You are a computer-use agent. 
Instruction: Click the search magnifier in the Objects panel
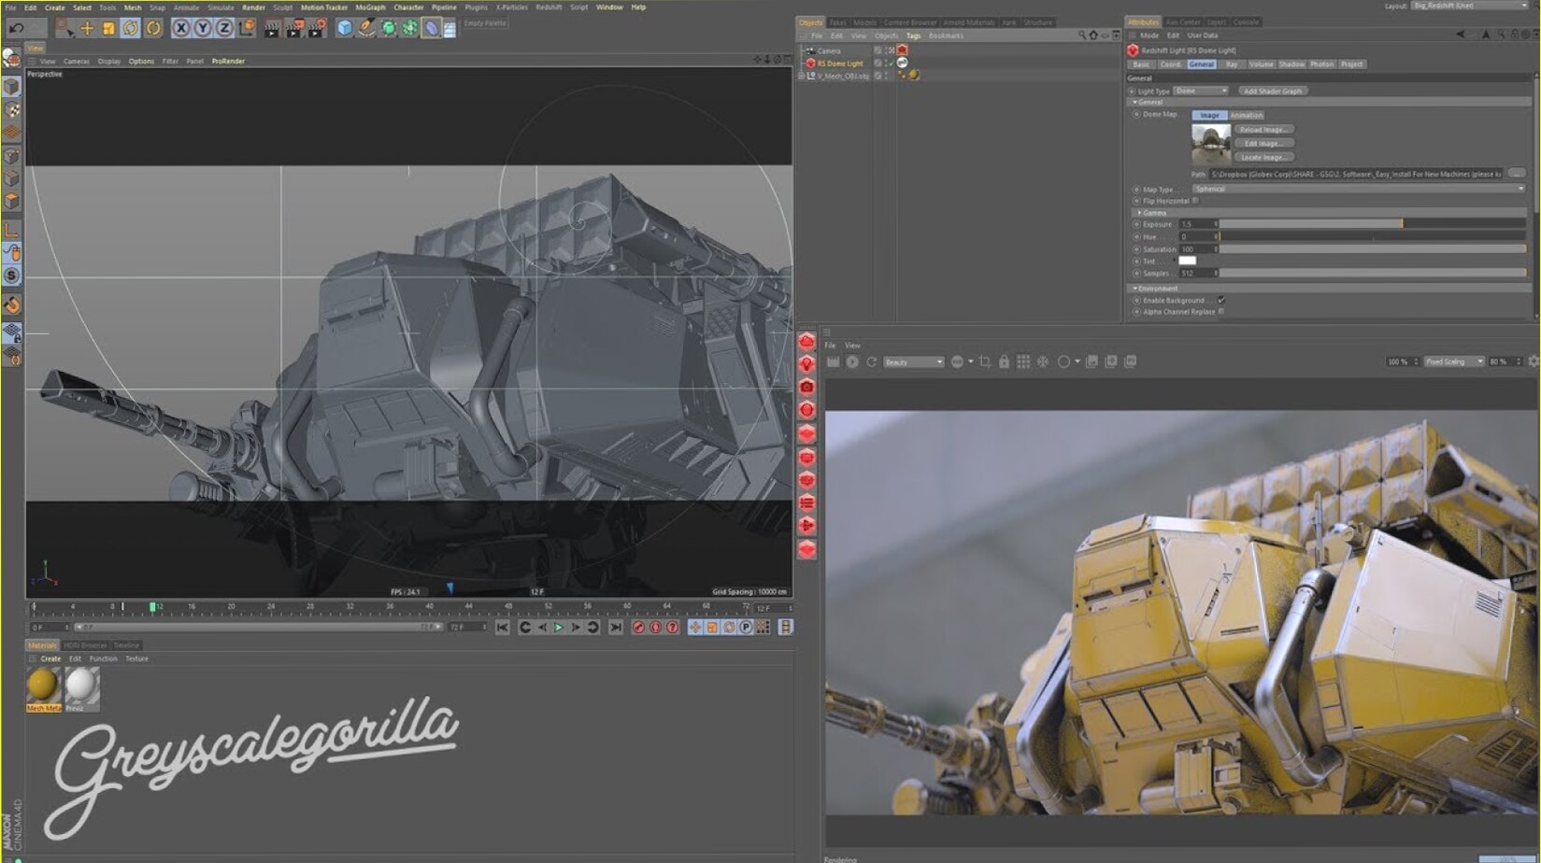coord(1082,34)
